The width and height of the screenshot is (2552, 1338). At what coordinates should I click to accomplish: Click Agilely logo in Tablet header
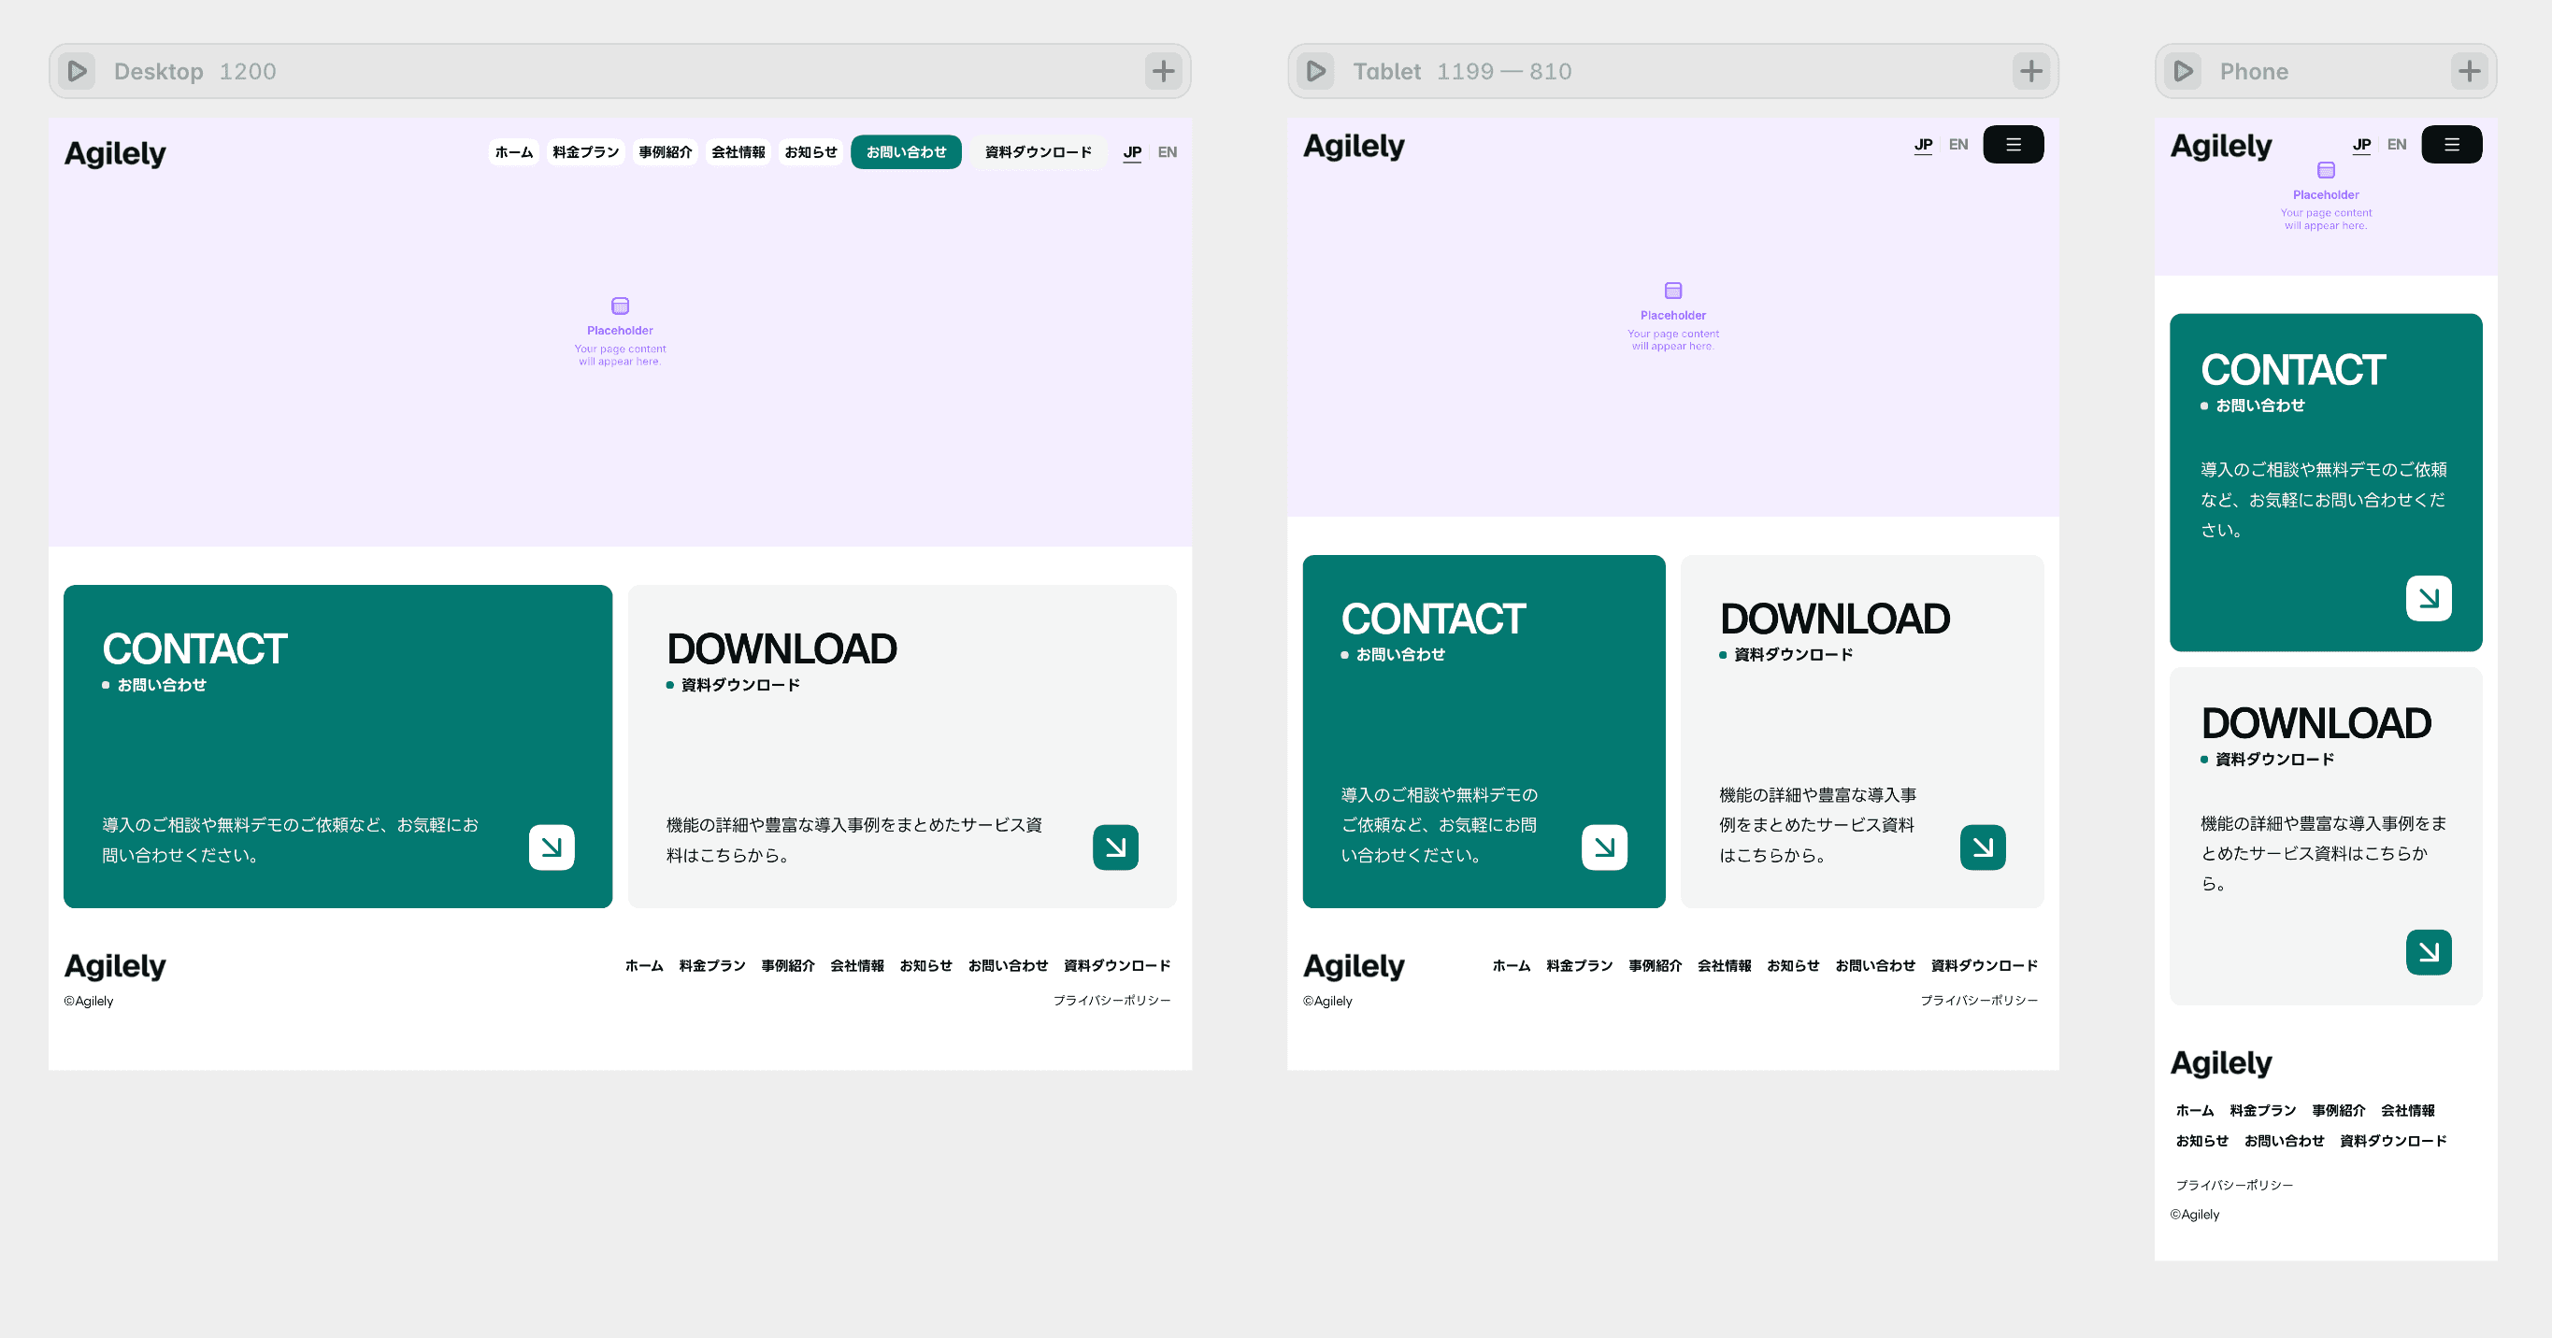[1354, 147]
